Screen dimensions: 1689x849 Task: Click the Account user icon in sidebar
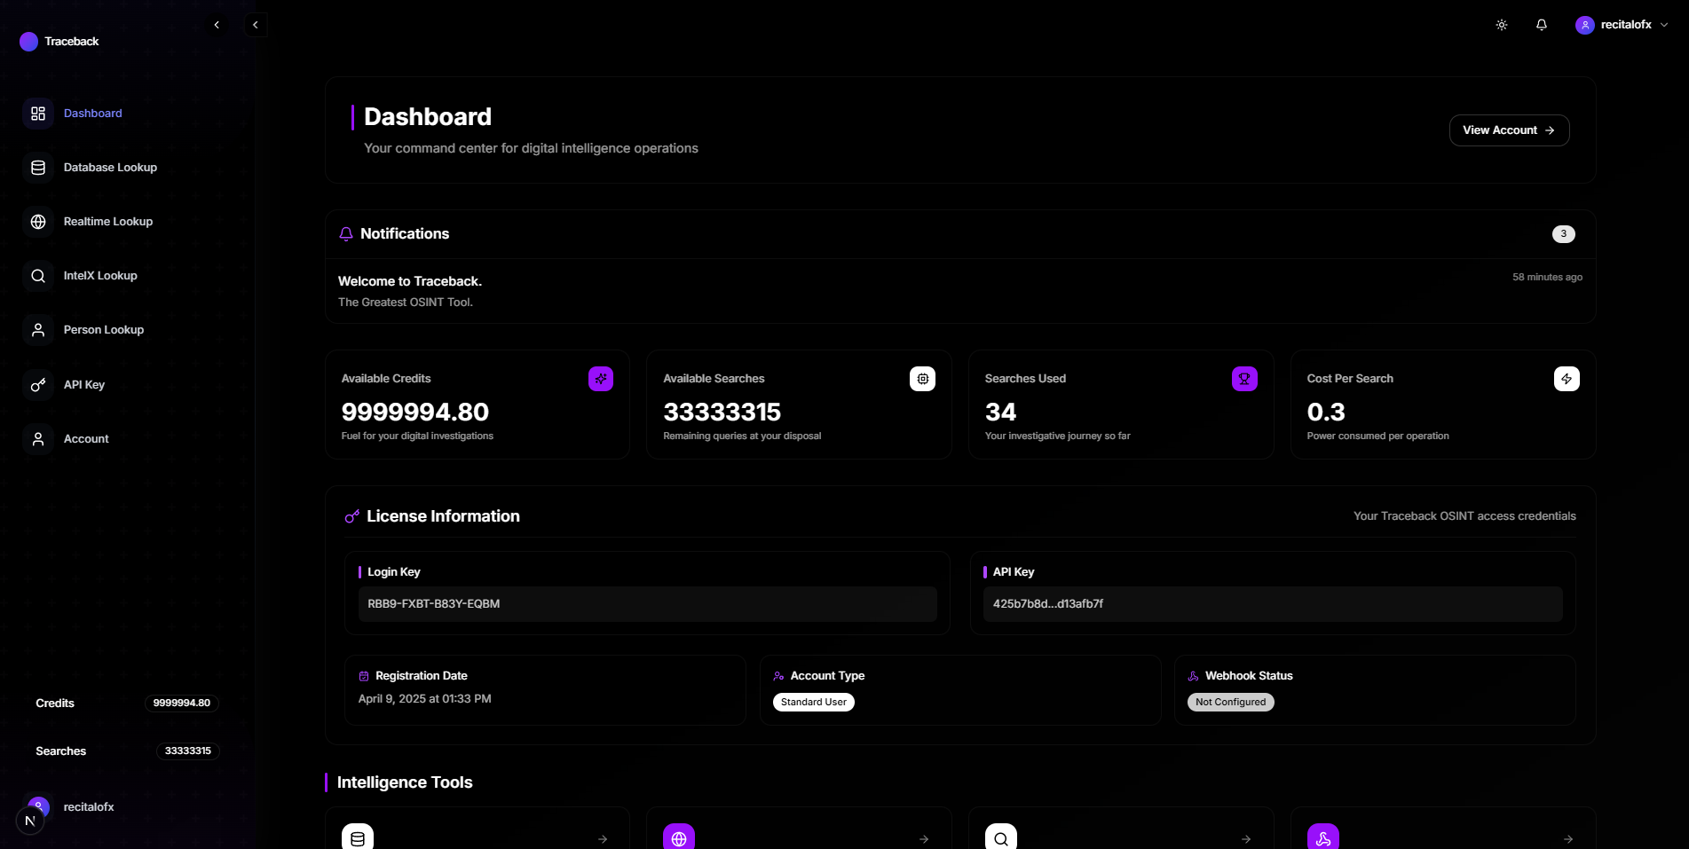(x=38, y=439)
